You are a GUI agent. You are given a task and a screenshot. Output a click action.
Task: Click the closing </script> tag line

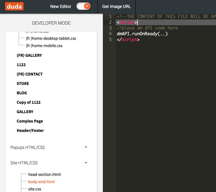tap(128, 39)
